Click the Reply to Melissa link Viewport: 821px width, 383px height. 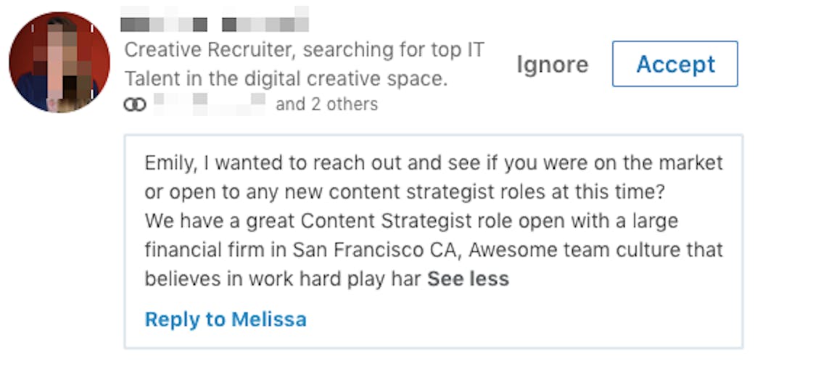tap(226, 319)
